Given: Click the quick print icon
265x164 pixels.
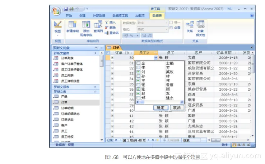Looking at the screenshot, I should pos(71,9).
